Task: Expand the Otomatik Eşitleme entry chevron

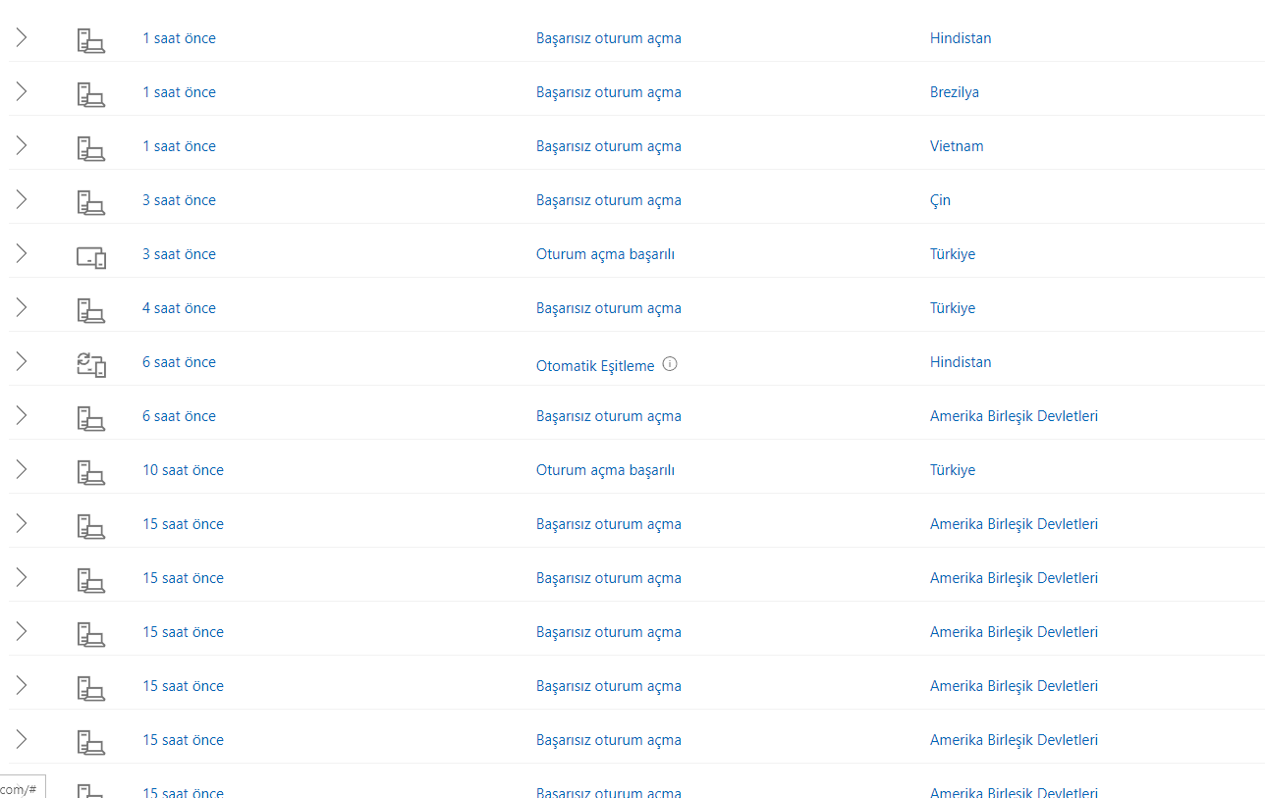Action: pos(22,362)
